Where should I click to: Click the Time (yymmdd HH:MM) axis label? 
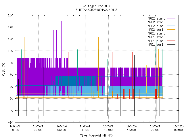[97, 135]
